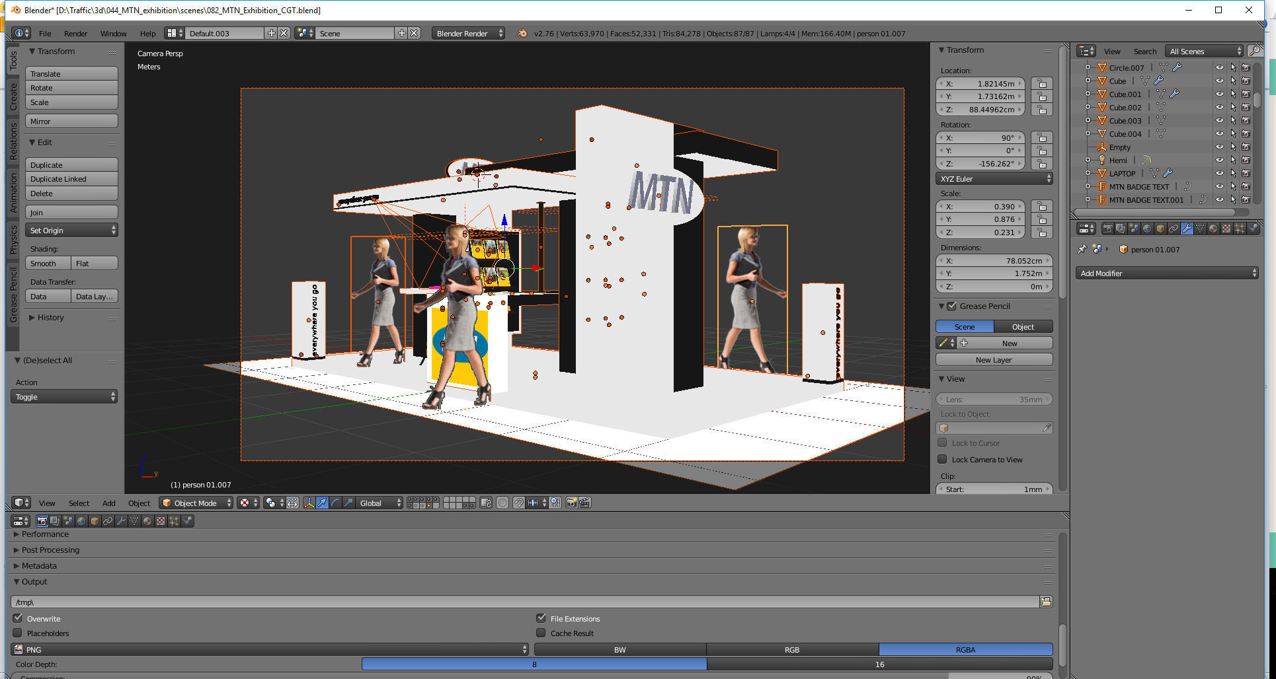This screenshot has width=1276, height=679.
Task: Open the Add Modifier dropdown
Action: 1166,273
